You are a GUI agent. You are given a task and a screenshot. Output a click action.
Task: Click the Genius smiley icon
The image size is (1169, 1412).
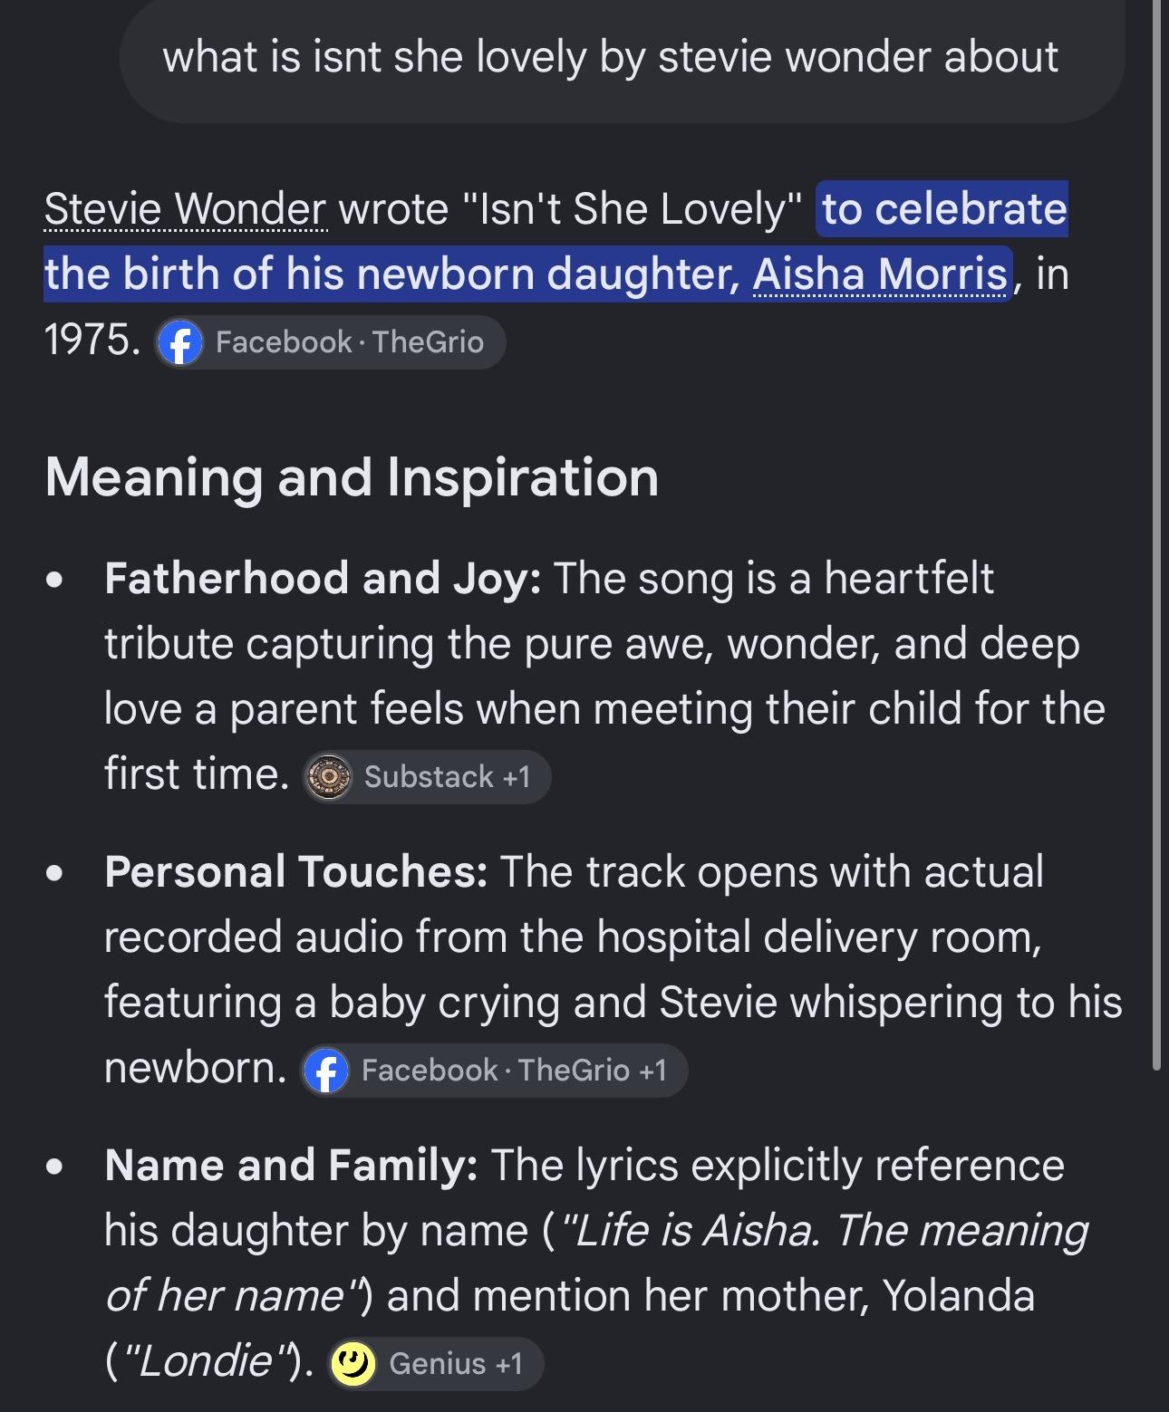coord(353,1364)
